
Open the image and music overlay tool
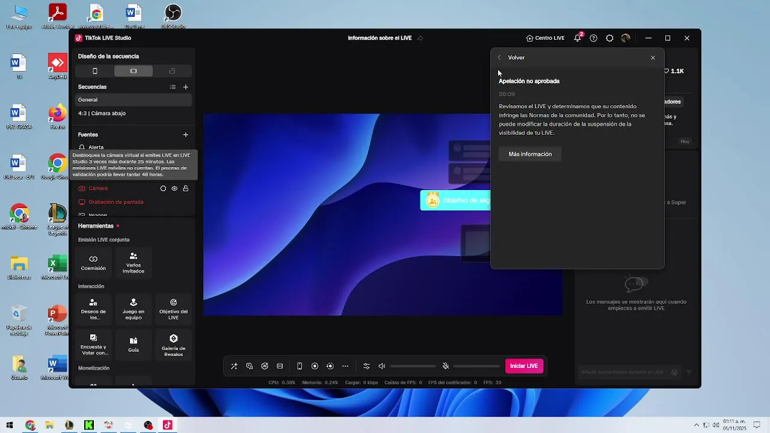250,366
